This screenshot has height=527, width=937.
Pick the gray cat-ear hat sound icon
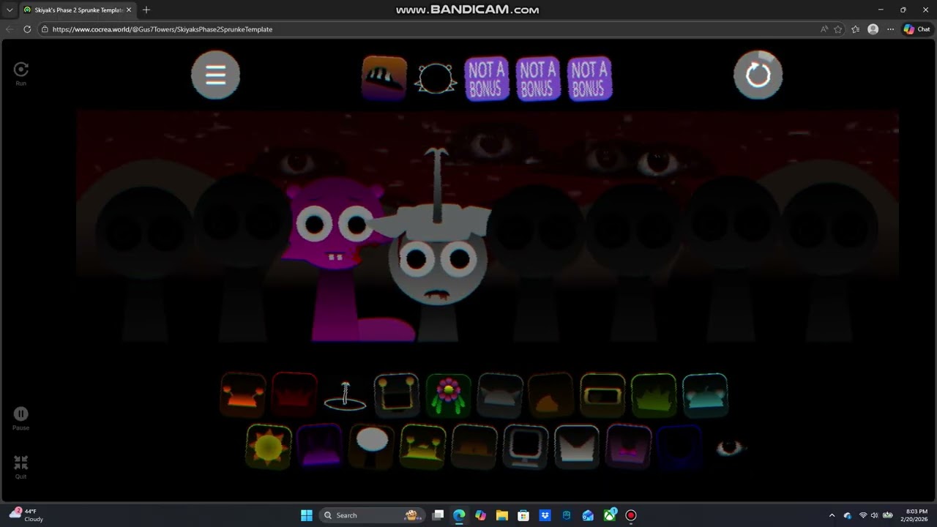(x=500, y=395)
